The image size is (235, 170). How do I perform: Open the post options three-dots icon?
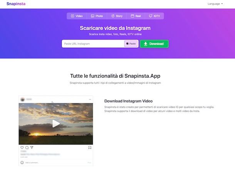[x=90, y=99]
